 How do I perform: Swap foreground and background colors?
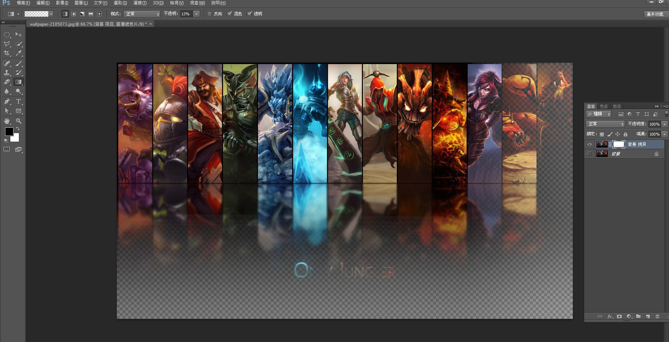(17, 128)
